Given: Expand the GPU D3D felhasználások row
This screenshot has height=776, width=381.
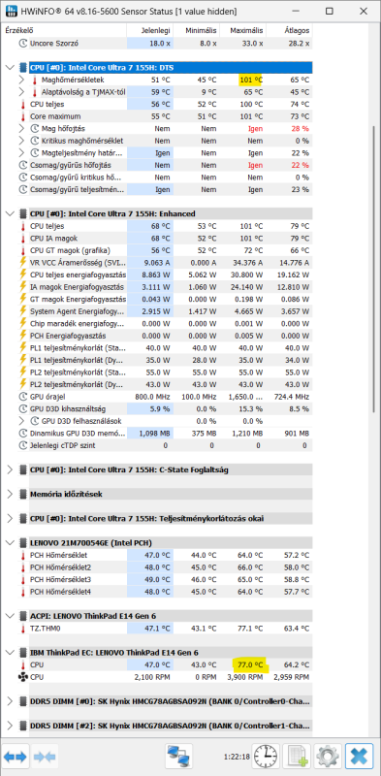Looking at the screenshot, I should (21, 421).
